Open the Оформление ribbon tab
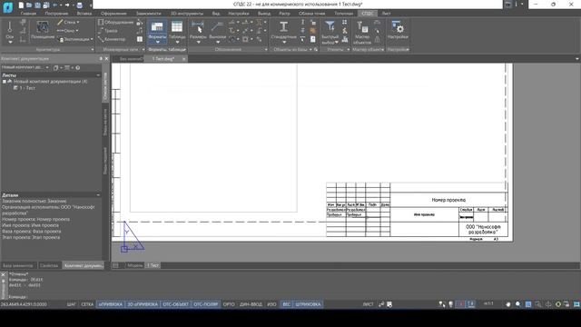 [x=113, y=14]
